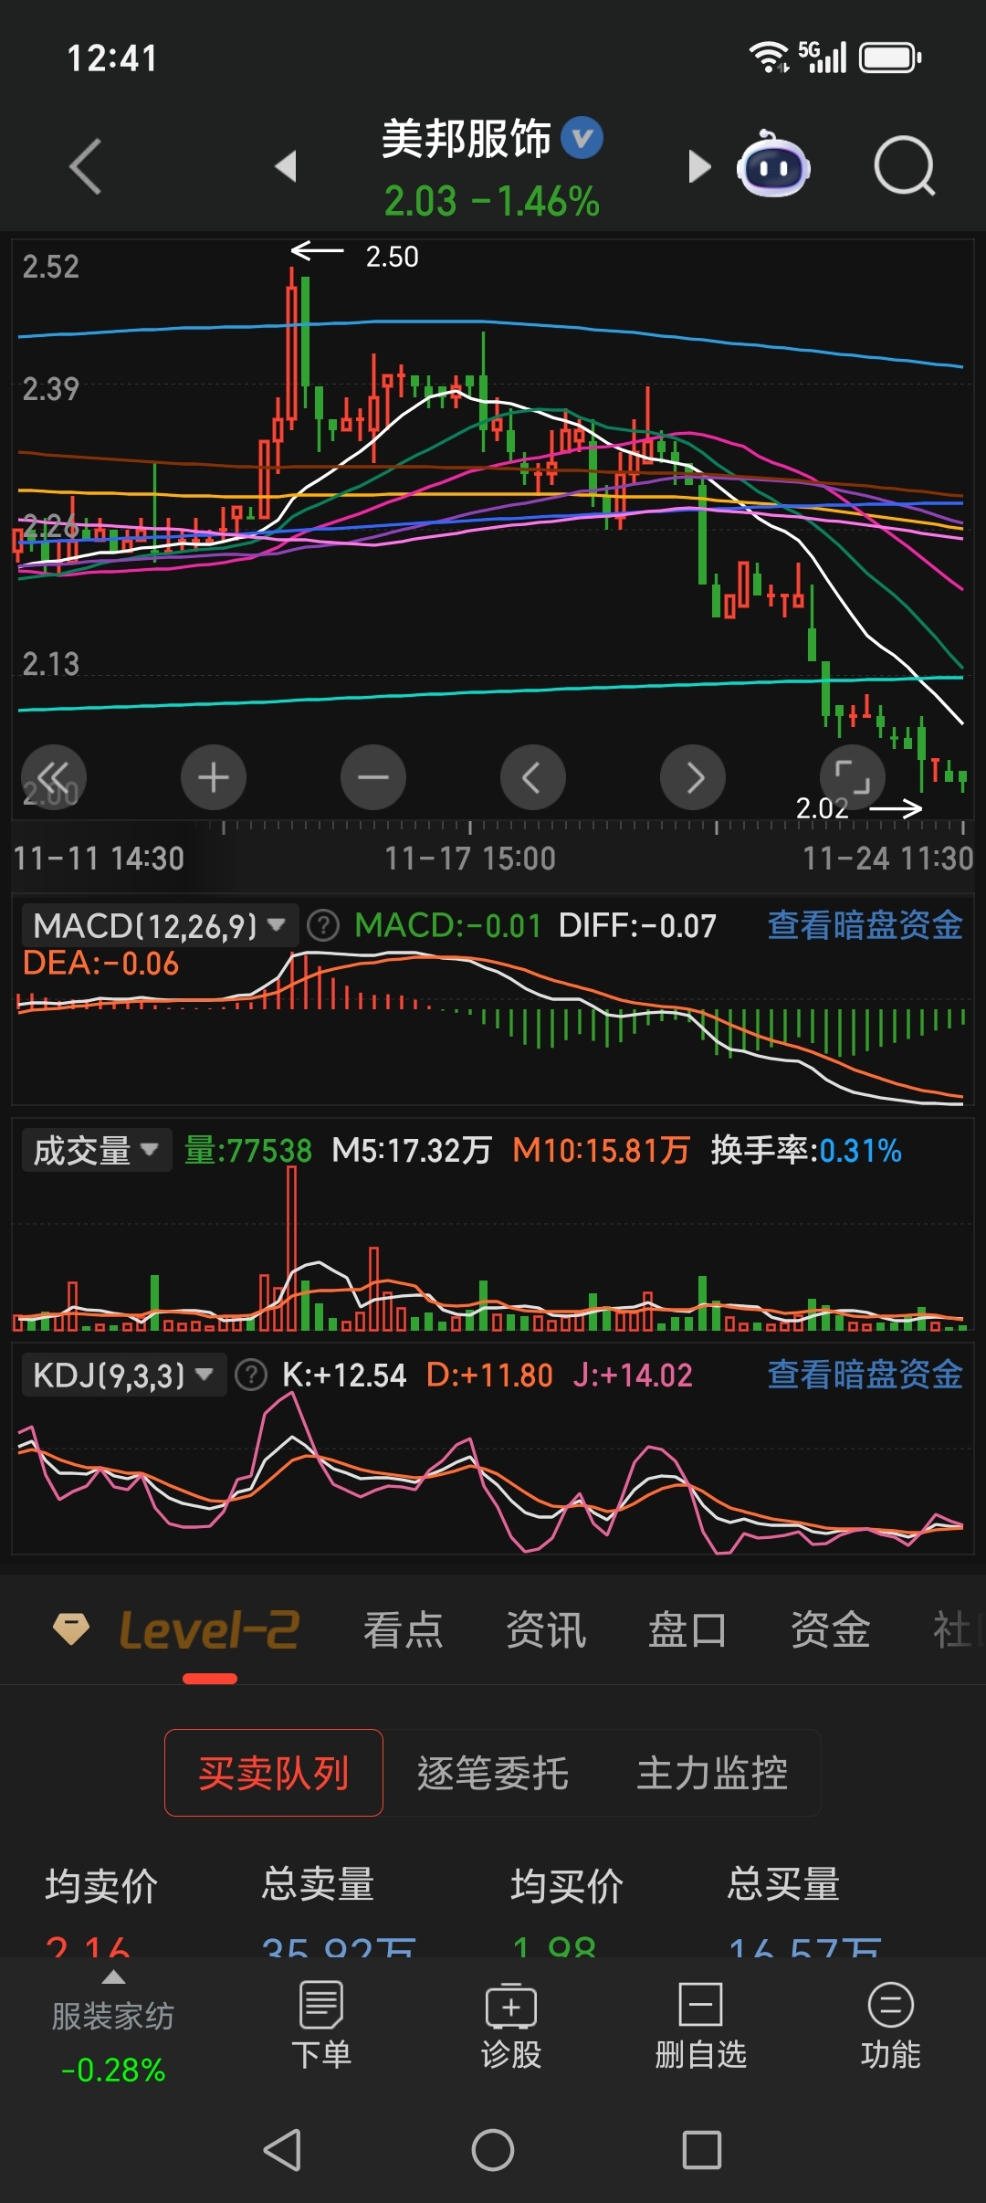Screen dimensions: 986x2203
Task: Tap the 11-17 15:00 time axis label
Action: click(x=470, y=859)
